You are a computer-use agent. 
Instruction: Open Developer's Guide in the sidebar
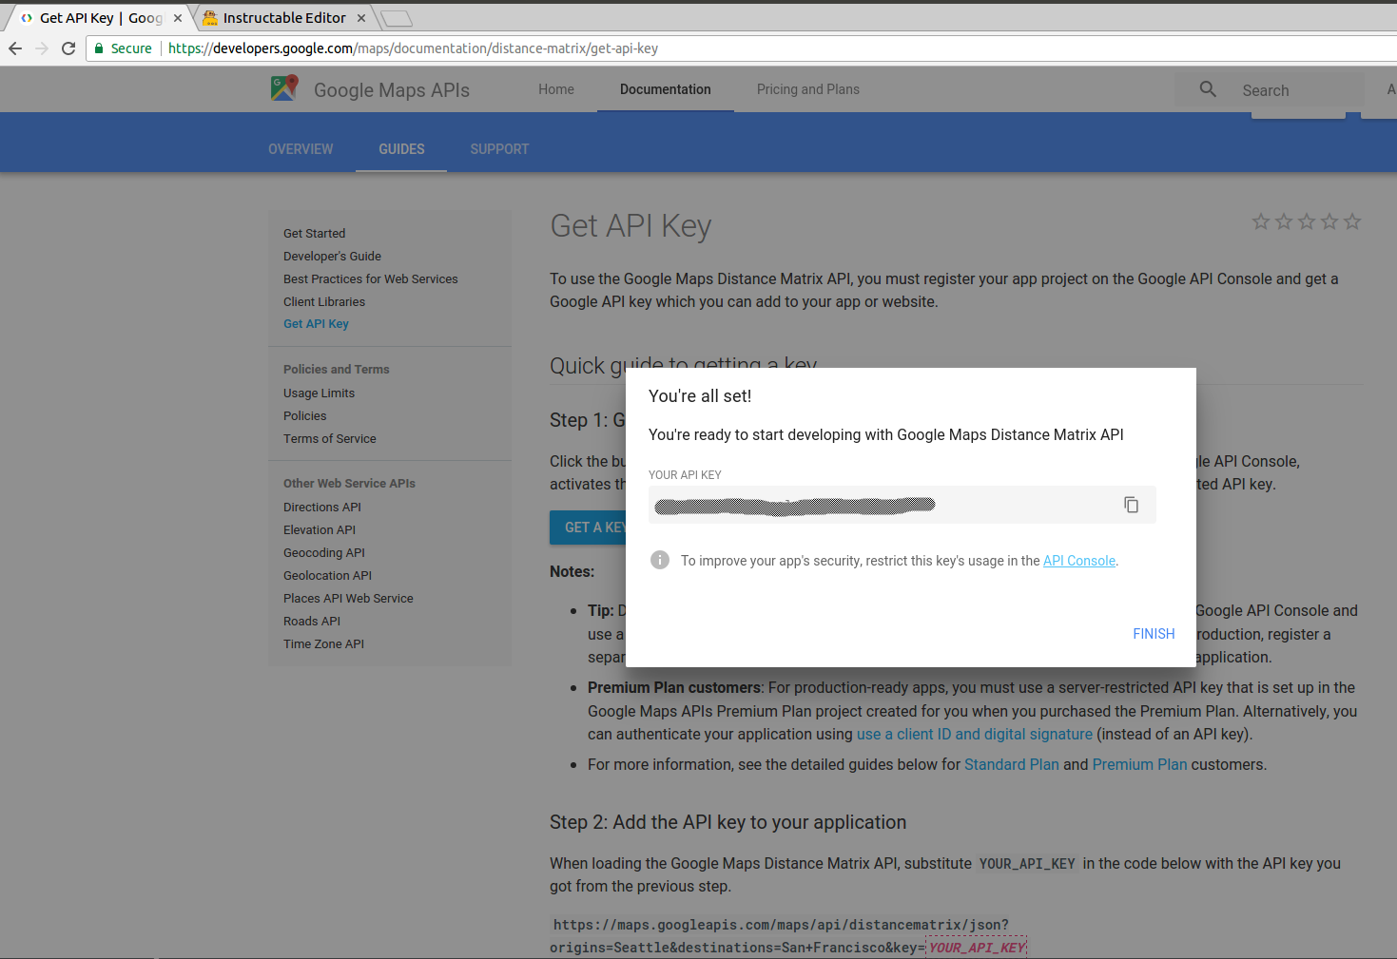click(332, 256)
